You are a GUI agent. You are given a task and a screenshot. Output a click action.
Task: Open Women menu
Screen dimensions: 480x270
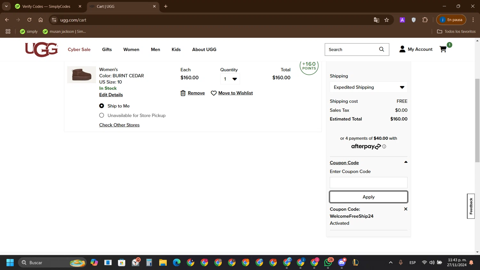pyautogui.click(x=131, y=50)
